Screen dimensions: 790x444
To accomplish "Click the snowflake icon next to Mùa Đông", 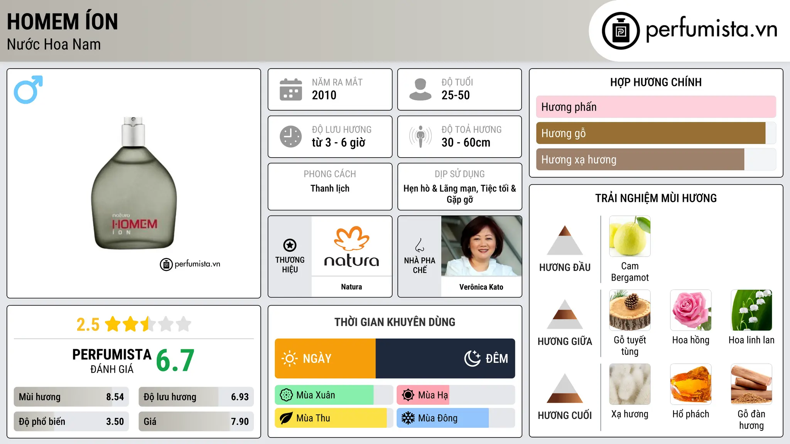I will pyautogui.click(x=408, y=418).
